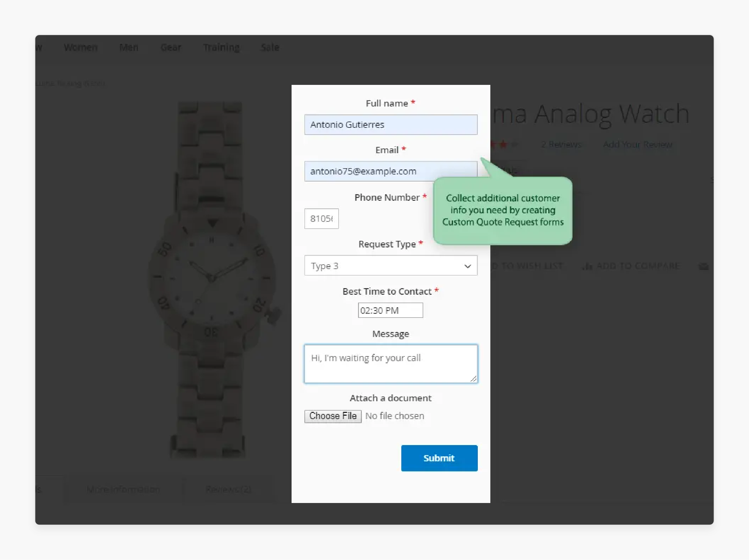Click the Email input field
The image size is (749, 560).
click(391, 171)
